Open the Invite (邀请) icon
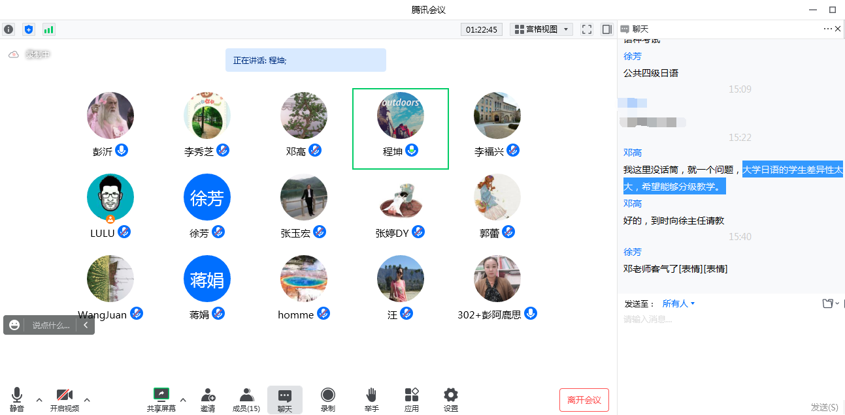This screenshot has height=415, width=845. tap(208, 399)
